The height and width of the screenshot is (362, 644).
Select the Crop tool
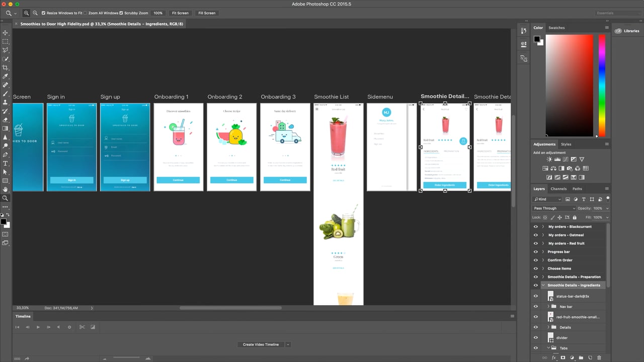click(x=6, y=67)
